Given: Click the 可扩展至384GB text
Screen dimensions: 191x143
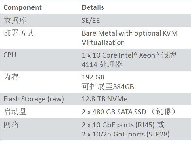Looking at the screenshot, I should (108, 87).
